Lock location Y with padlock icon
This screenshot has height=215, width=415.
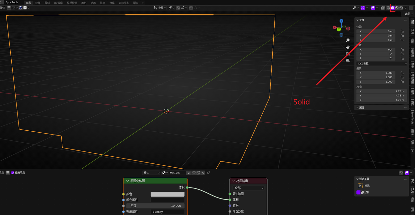click(402, 36)
